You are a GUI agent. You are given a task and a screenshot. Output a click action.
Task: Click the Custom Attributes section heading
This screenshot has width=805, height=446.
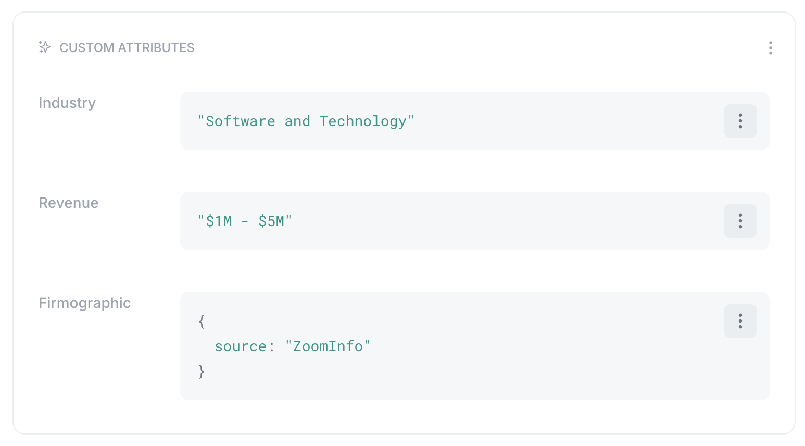[127, 48]
